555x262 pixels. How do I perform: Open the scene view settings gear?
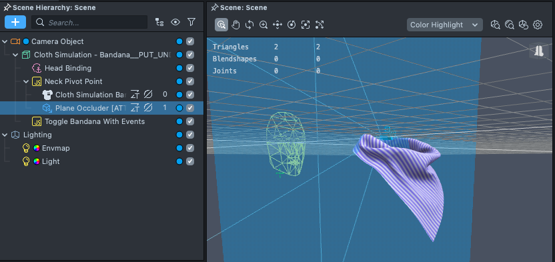538,25
